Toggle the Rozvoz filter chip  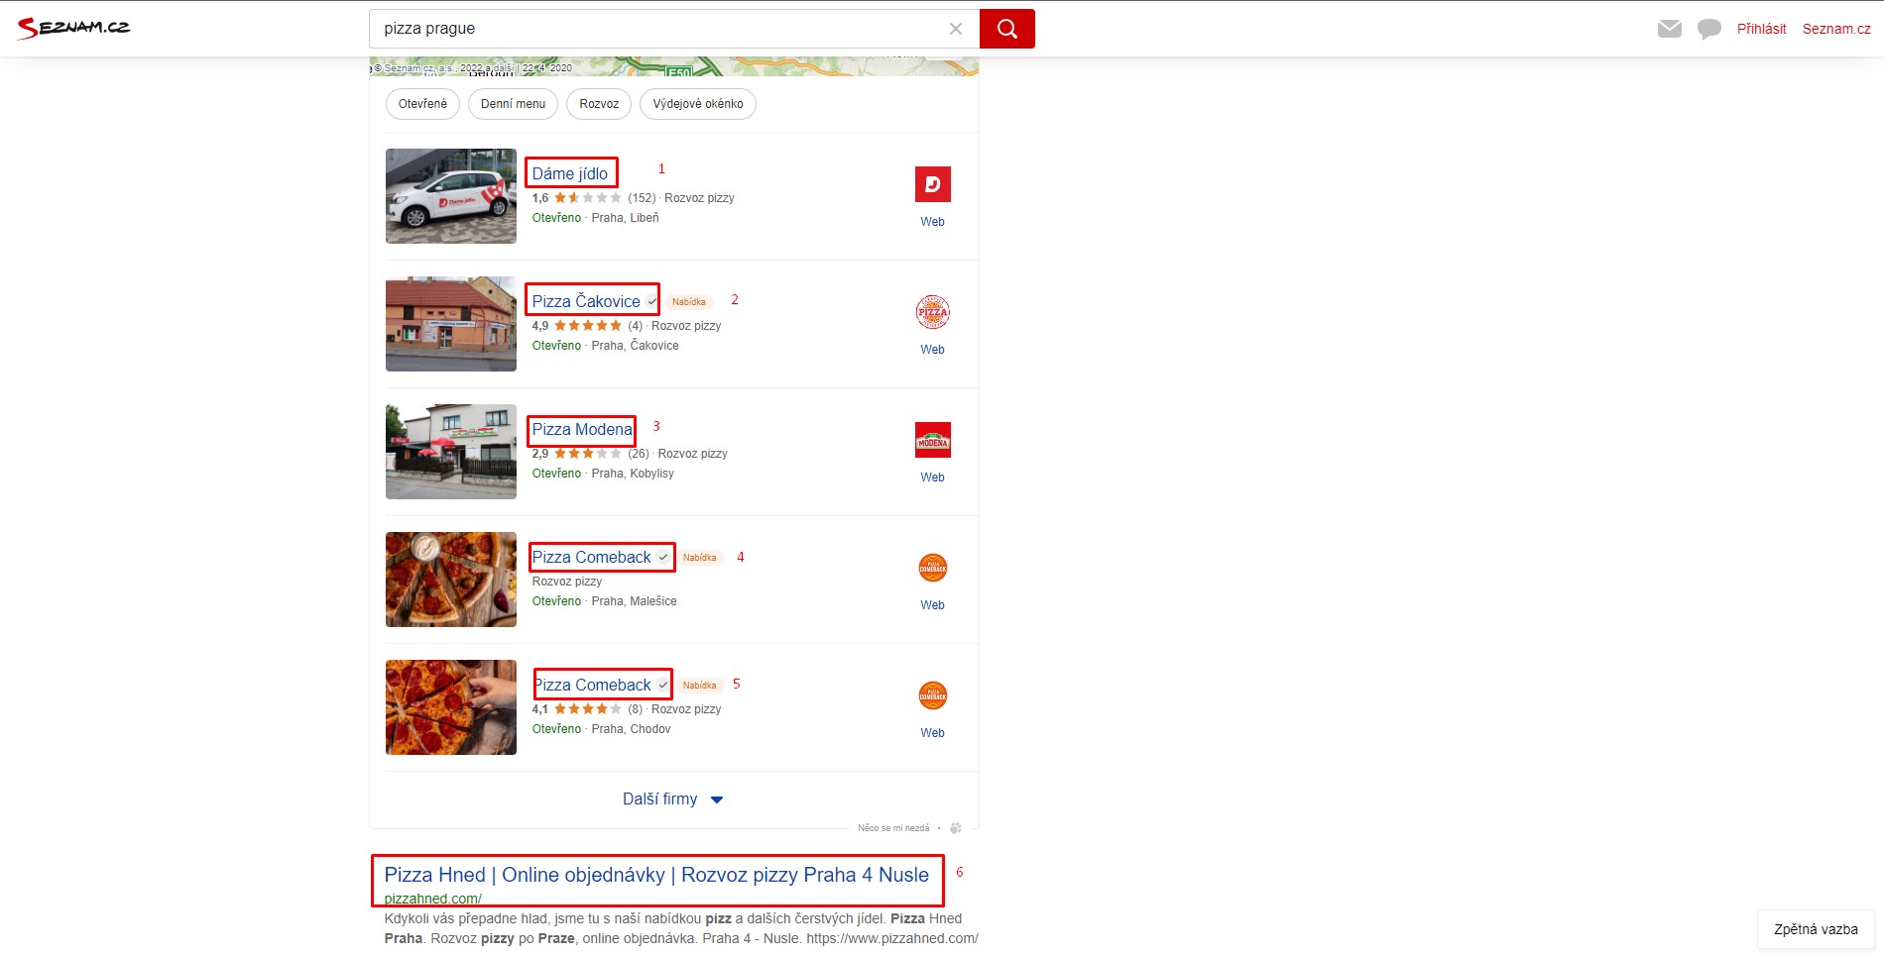599,104
